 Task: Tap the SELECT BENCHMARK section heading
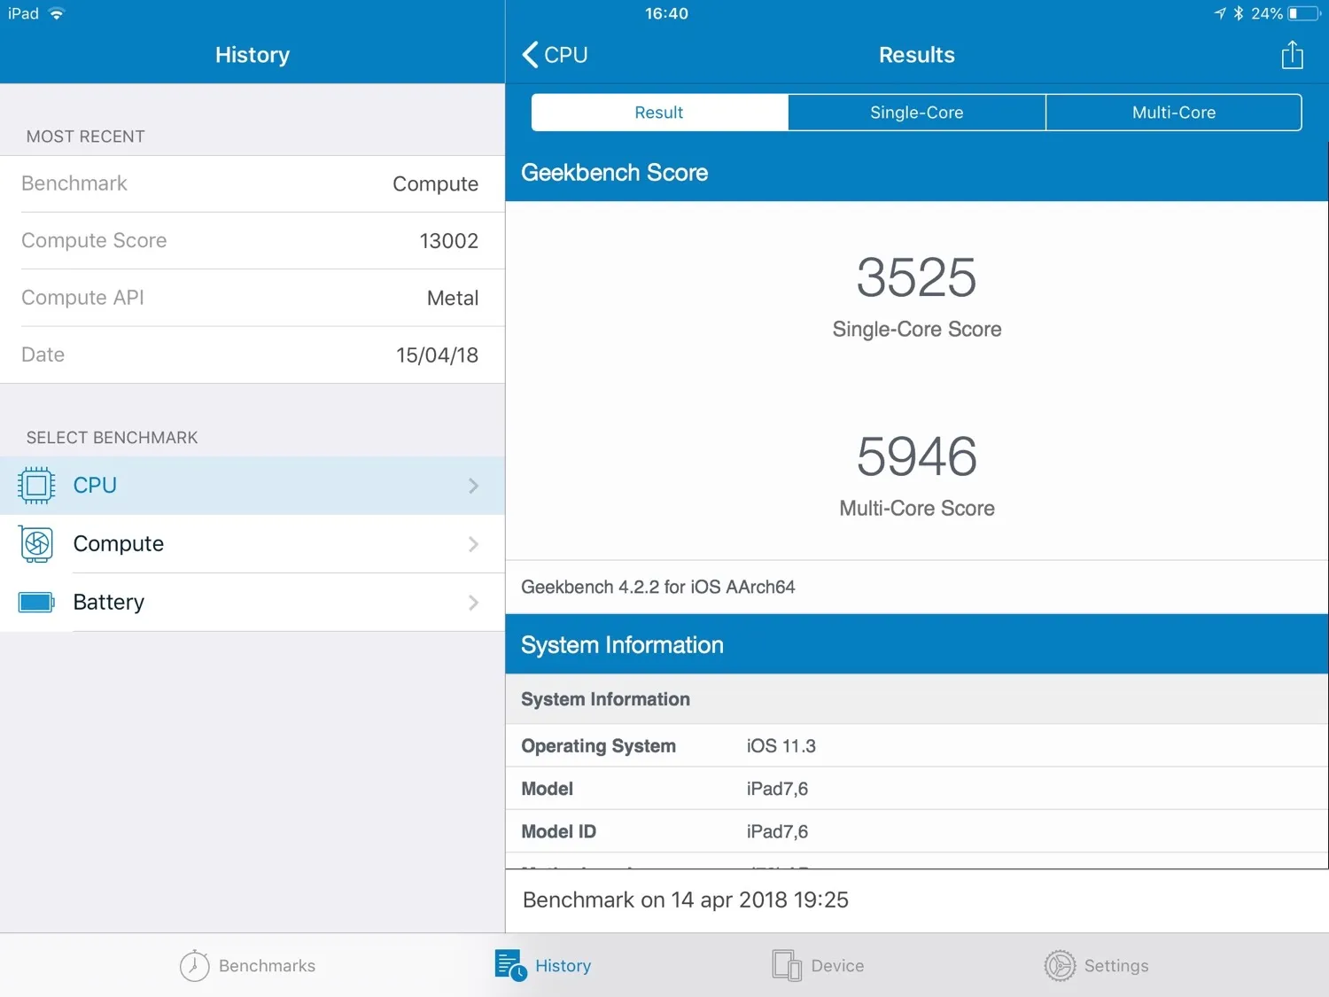113,438
